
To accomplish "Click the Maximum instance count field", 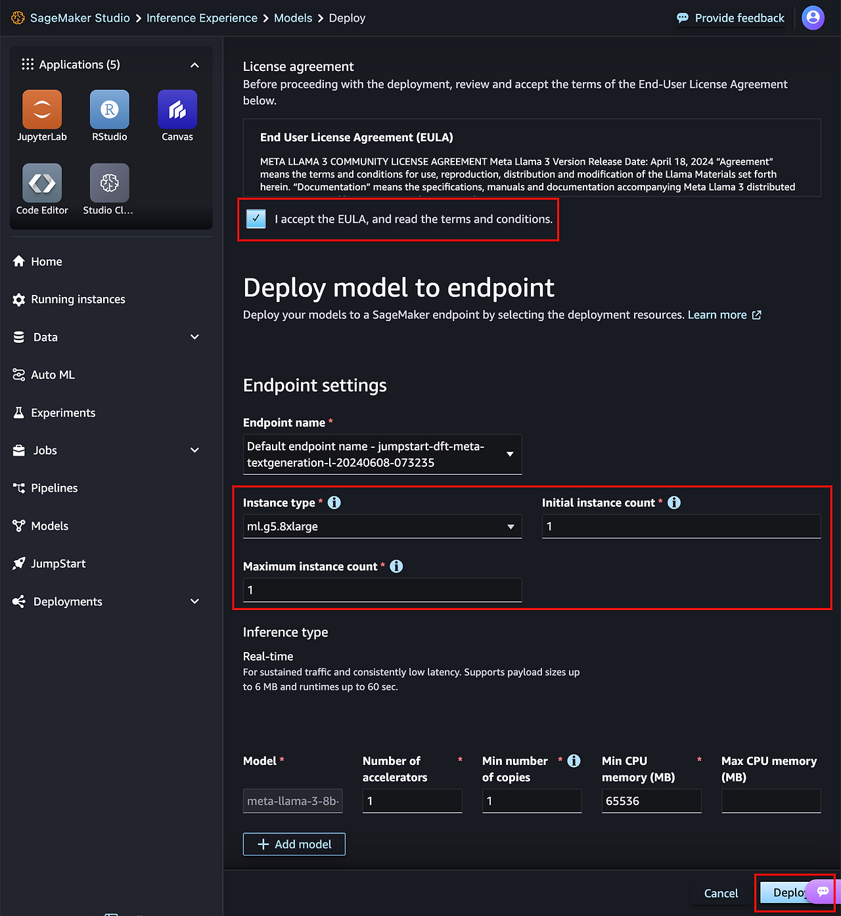I will (382, 590).
